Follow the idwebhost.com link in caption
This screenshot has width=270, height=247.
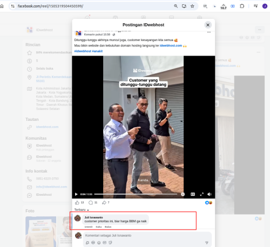click(x=171, y=46)
